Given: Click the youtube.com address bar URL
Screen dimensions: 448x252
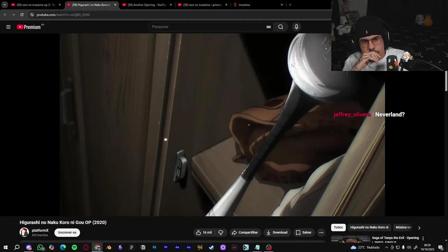Looking at the screenshot, I should 63,15.
